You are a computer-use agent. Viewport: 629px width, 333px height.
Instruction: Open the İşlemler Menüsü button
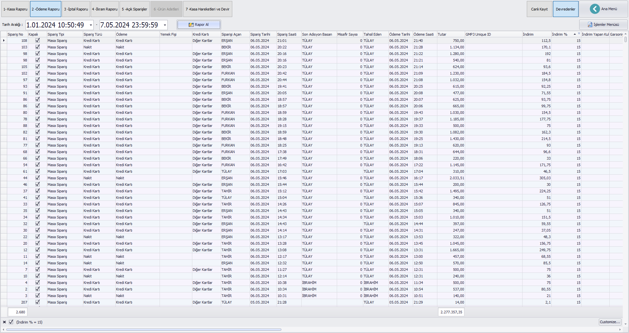pos(603,25)
